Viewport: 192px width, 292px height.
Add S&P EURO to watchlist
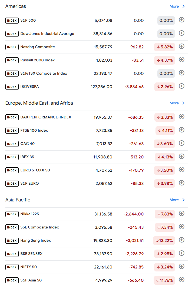(181, 182)
